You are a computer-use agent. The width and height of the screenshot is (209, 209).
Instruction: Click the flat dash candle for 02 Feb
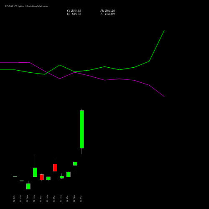(x=15, y=176)
